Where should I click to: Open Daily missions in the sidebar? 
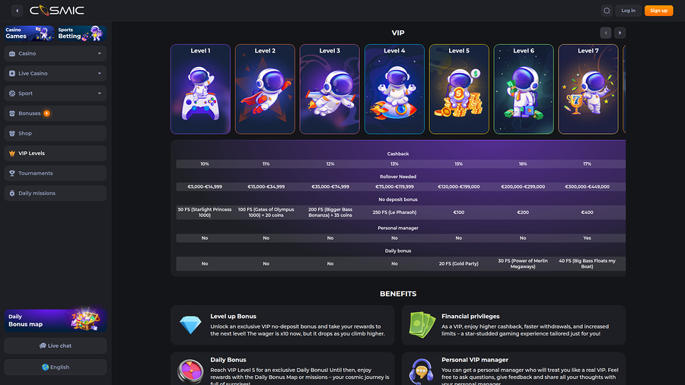(x=56, y=193)
